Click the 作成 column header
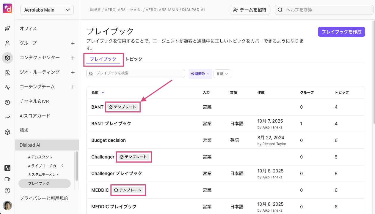375x214 pixels. click(x=261, y=92)
